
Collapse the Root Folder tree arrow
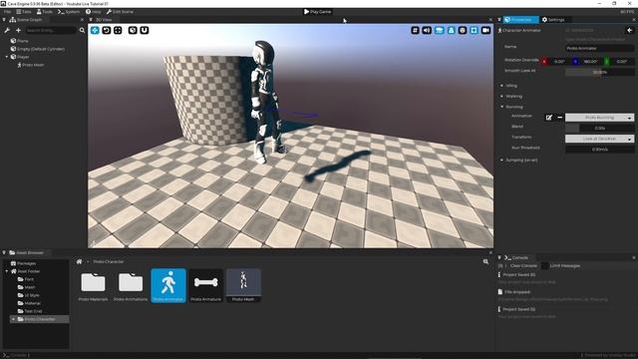point(7,271)
